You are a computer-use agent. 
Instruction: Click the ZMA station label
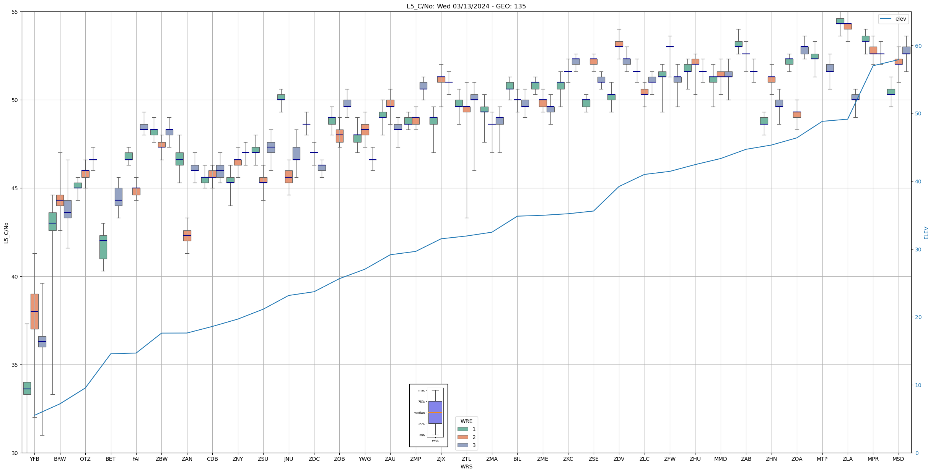[492, 459]
